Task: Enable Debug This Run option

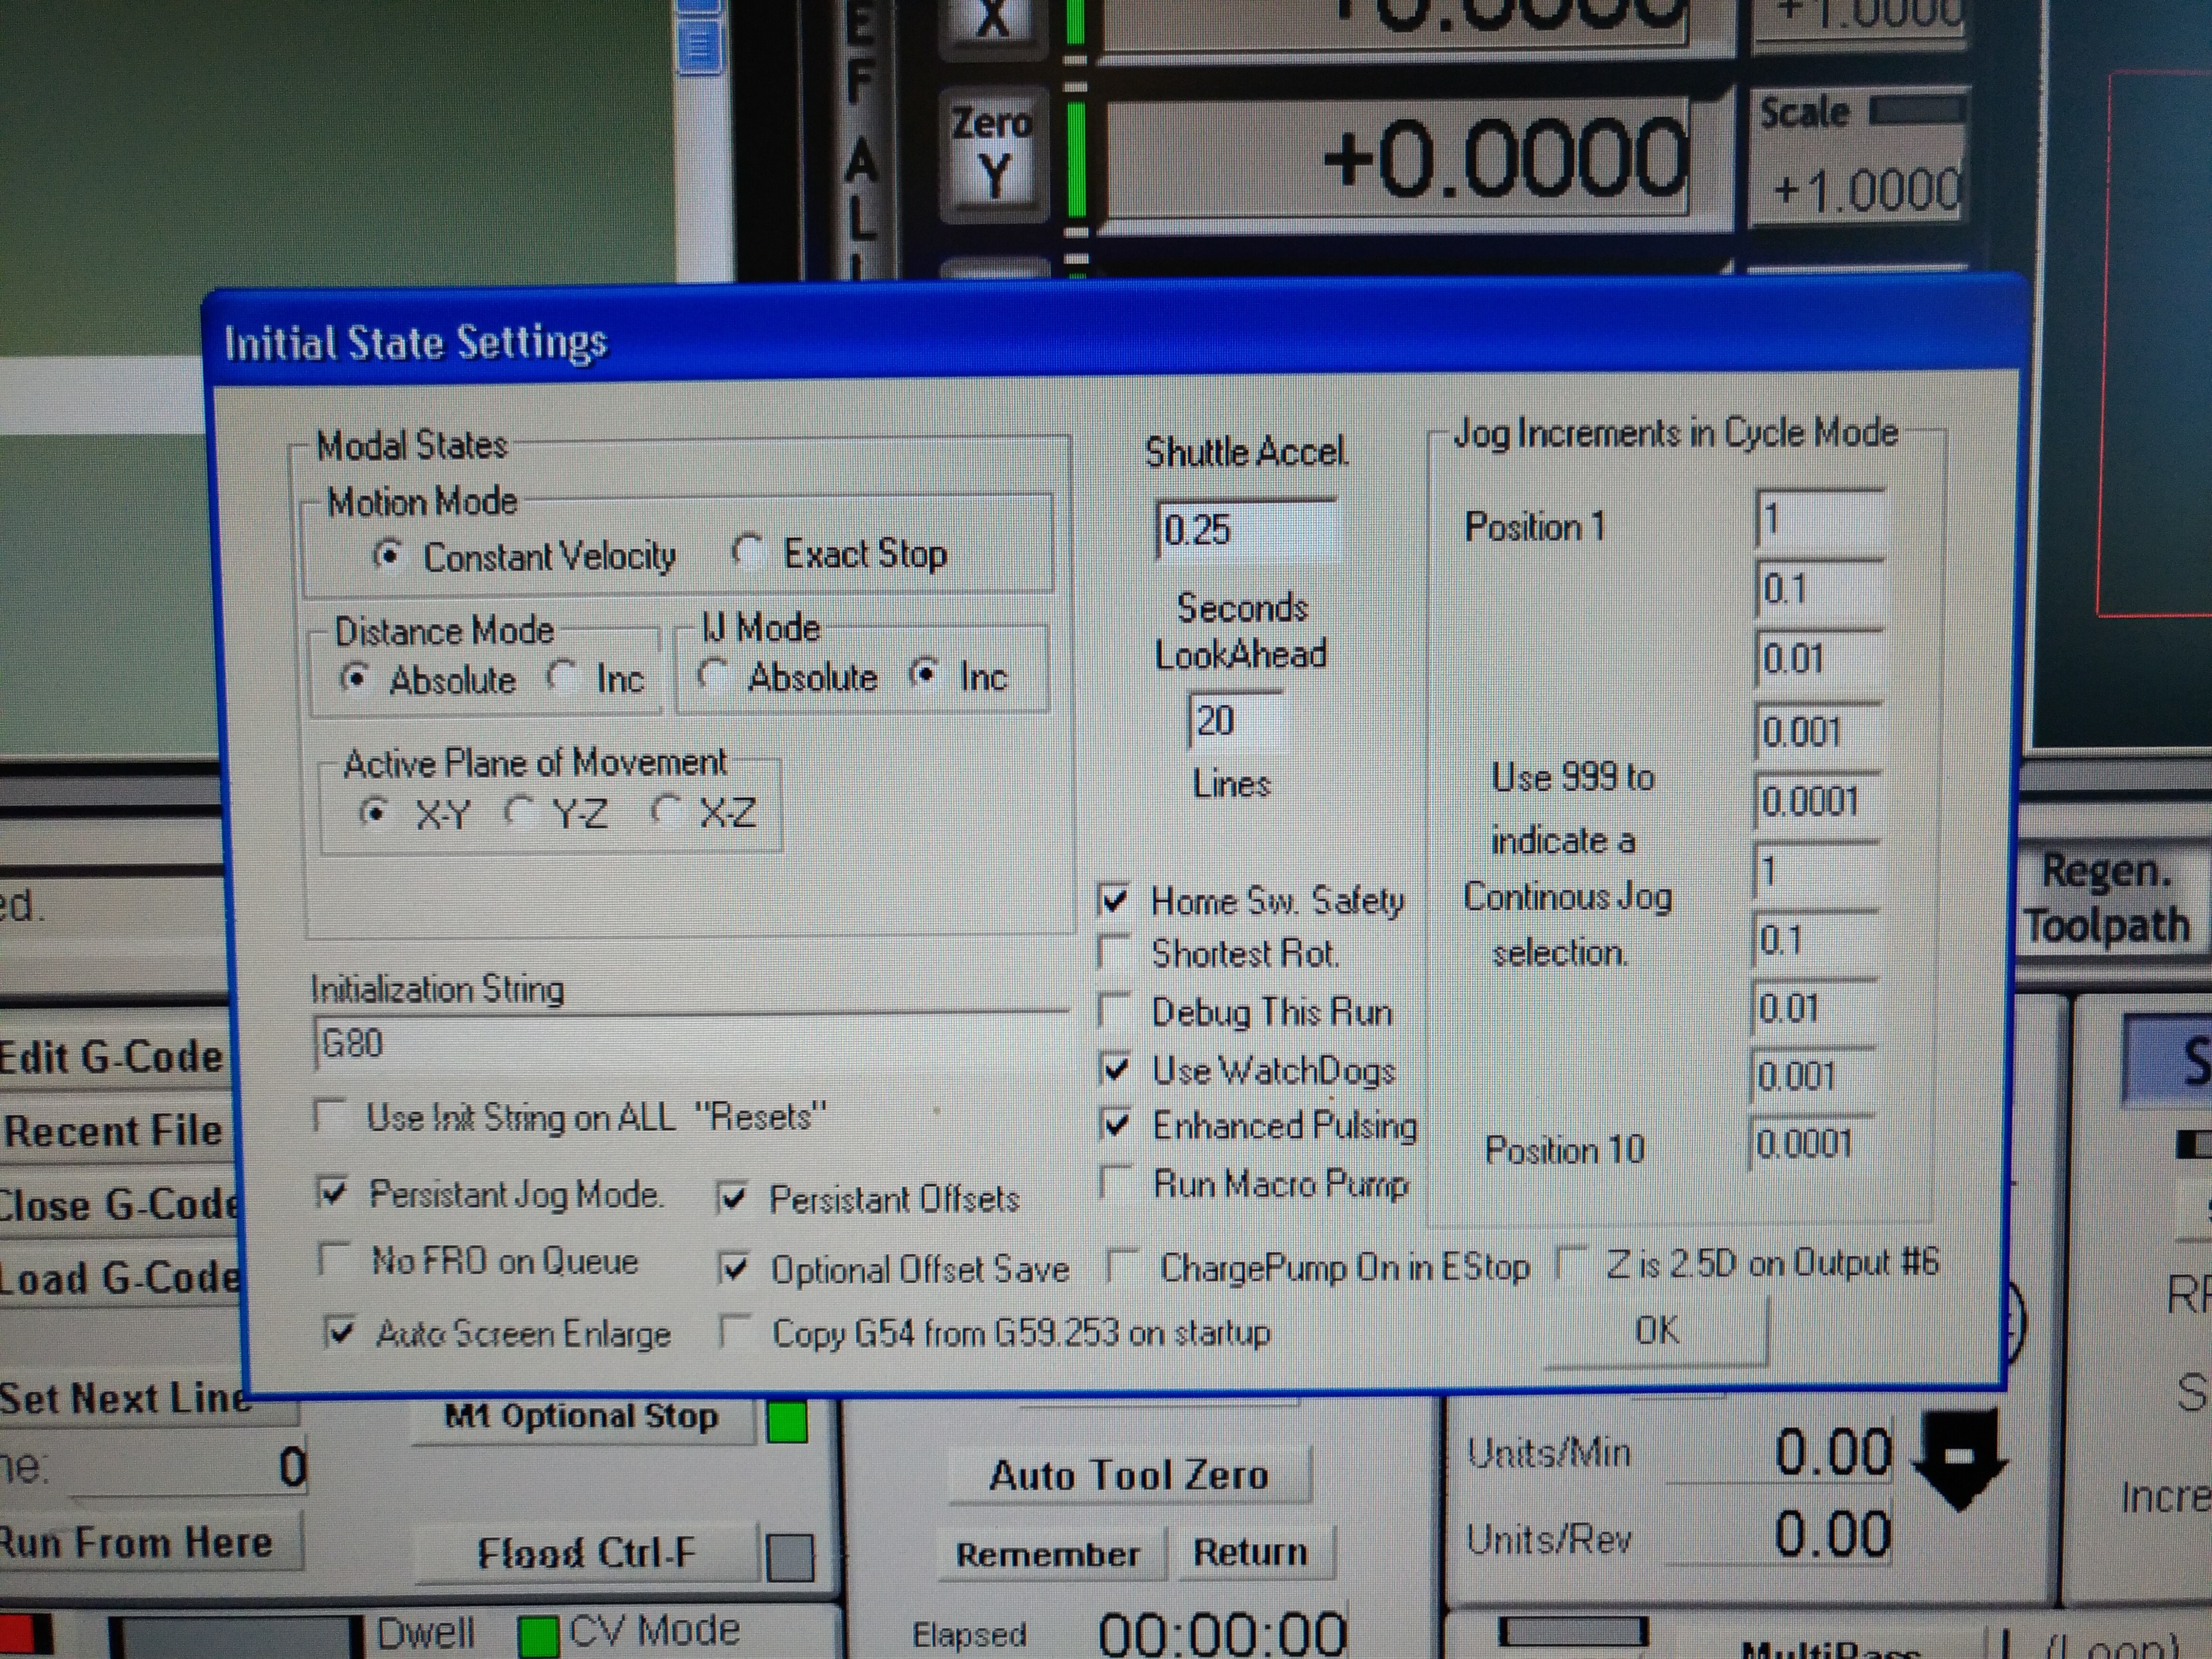Action: pyautogui.click(x=1114, y=1010)
